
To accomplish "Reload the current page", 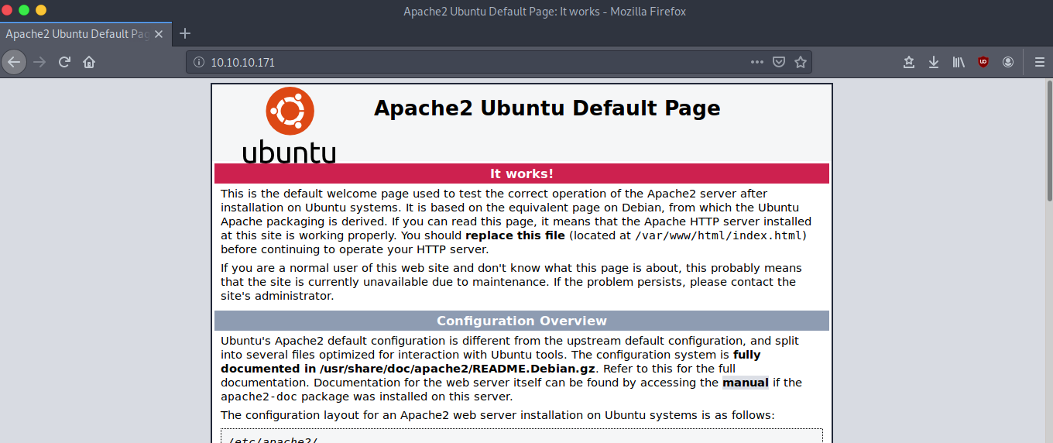I will [x=64, y=62].
